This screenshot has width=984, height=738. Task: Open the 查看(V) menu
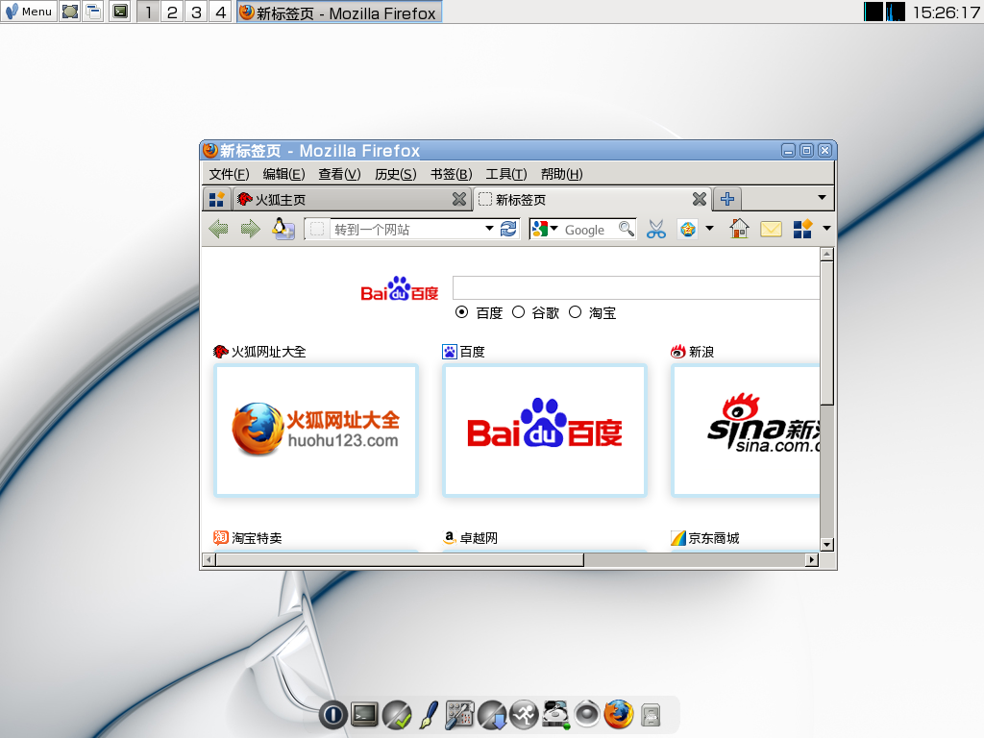(x=339, y=174)
